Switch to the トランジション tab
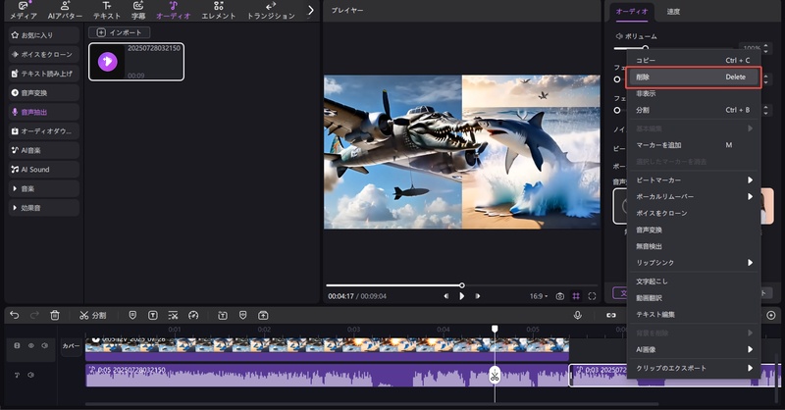 coord(271,11)
